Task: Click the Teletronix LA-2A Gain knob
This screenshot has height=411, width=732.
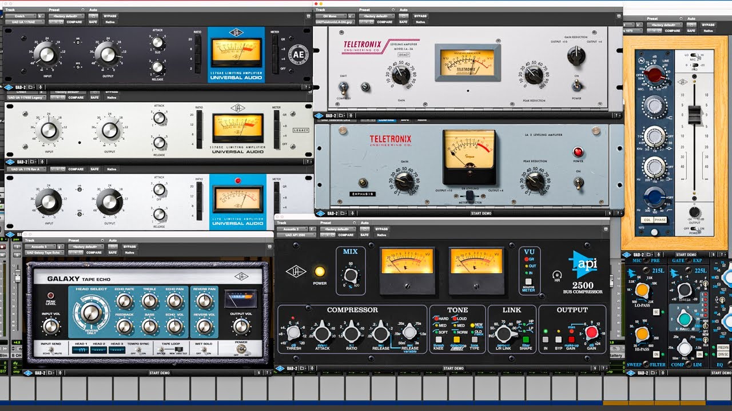Action: (x=401, y=75)
